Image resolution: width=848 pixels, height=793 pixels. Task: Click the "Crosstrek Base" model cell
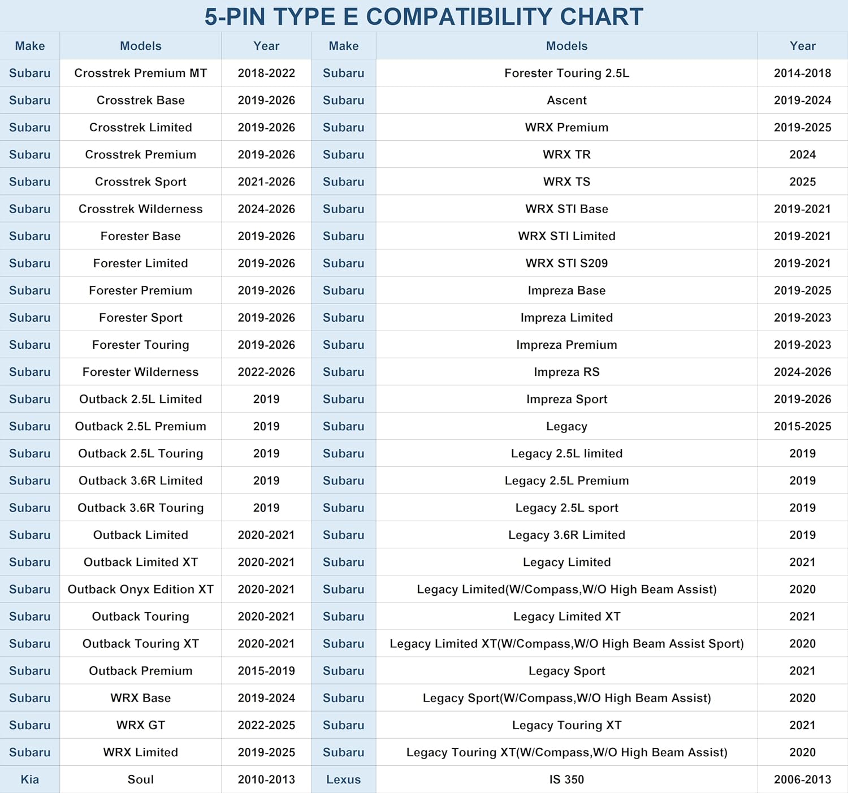point(141,100)
